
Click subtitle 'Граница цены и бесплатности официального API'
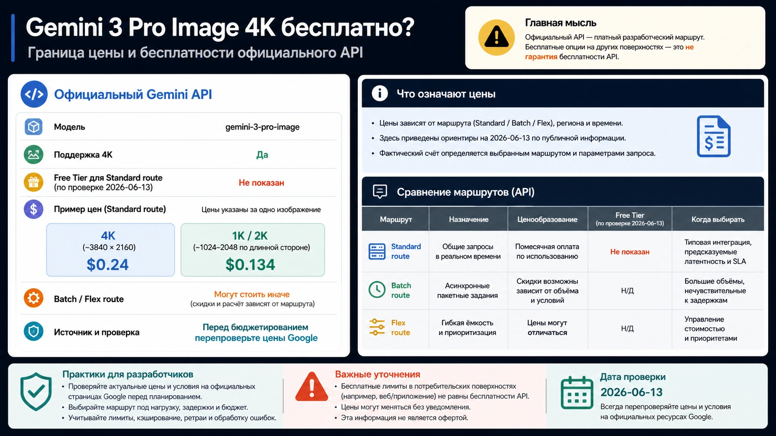[x=195, y=53]
